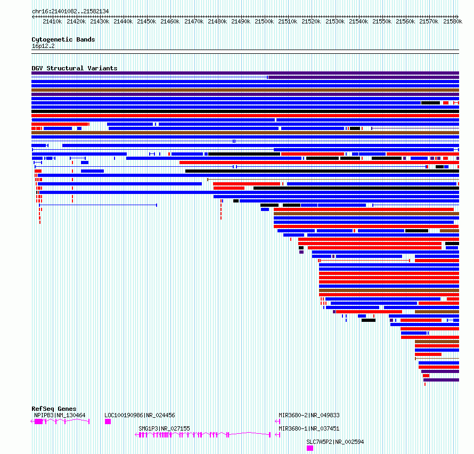Click the MIR3680-2 arrow glyph

(x=277, y=421)
